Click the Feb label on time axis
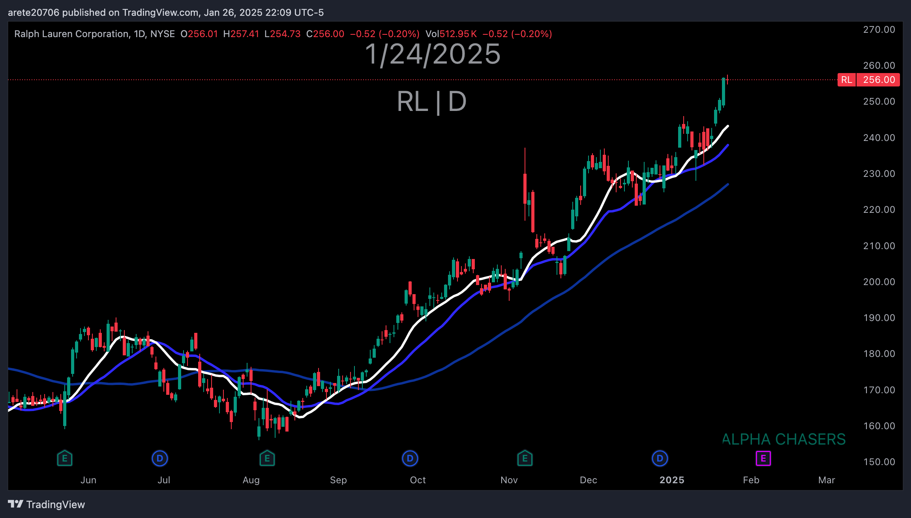Screen dimensions: 911x518 [751, 480]
